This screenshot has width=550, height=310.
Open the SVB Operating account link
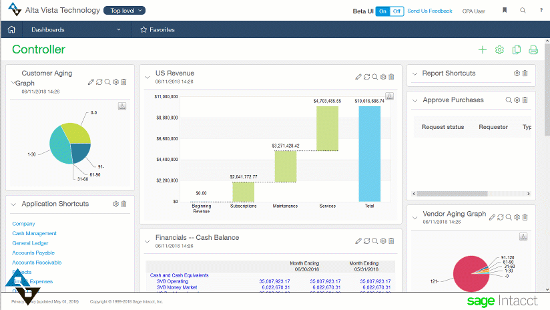(172, 281)
